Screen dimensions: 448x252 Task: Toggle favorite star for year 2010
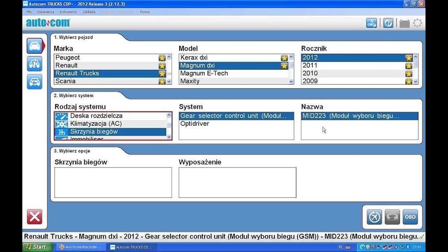pyautogui.click(x=409, y=74)
